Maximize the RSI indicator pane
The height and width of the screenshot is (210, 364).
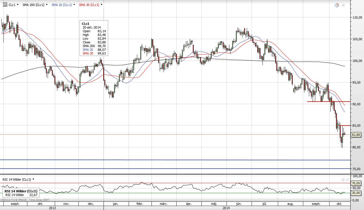pyautogui.click(x=343, y=179)
